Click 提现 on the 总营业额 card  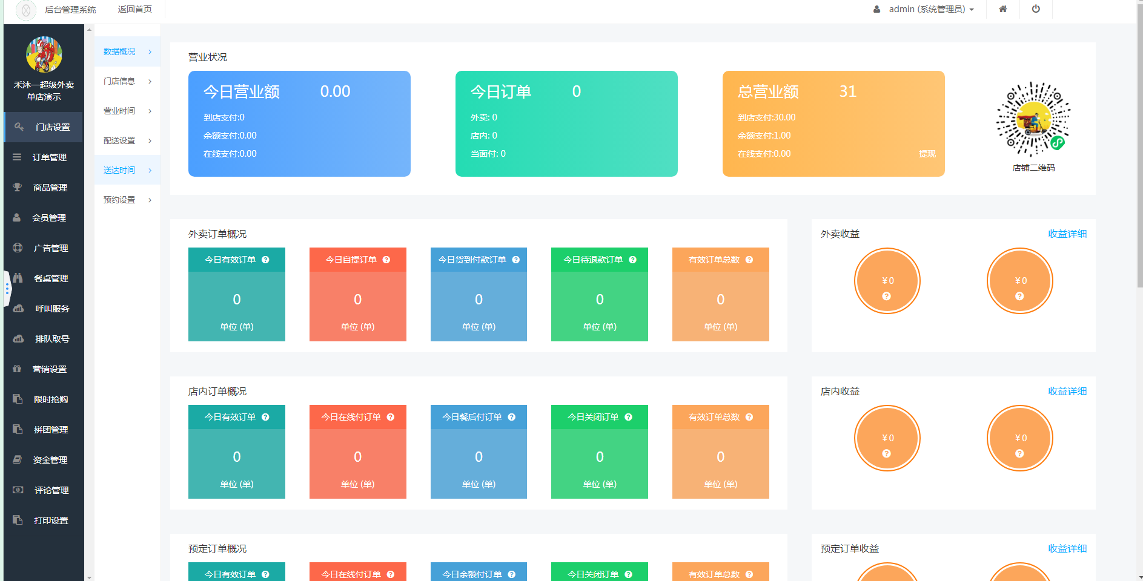[927, 154]
